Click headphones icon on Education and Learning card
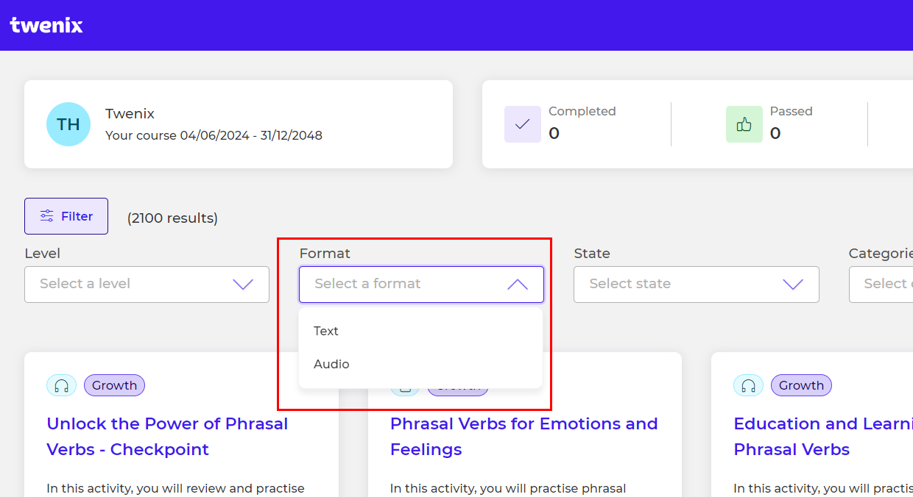Viewport: 913px width, 497px height. pyautogui.click(x=749, y=385)
